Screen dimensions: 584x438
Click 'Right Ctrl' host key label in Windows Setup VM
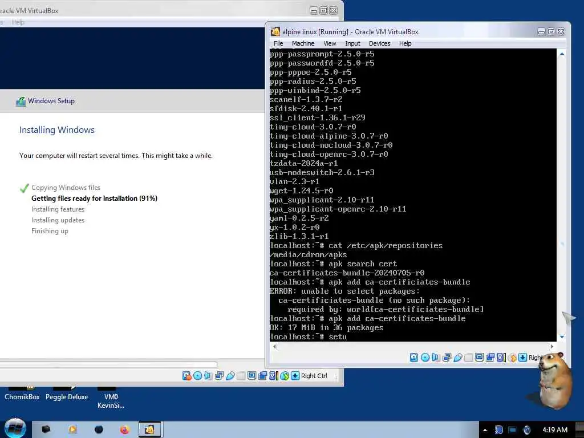coord(314,376)
